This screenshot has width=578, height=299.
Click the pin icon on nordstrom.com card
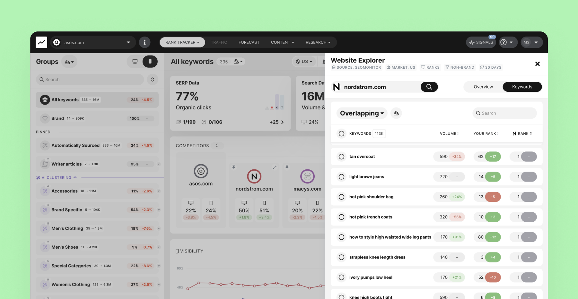(x=234, y=167)
